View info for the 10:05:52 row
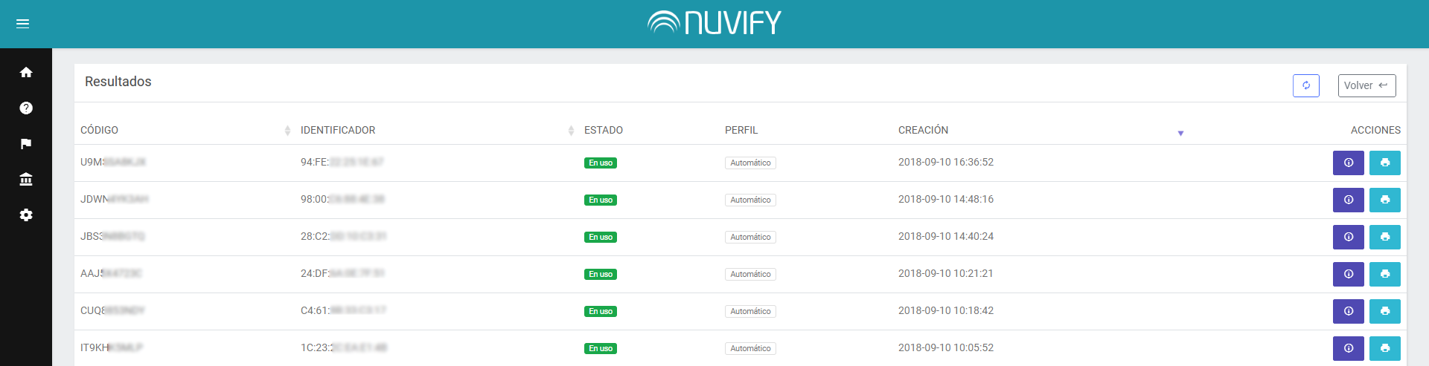 pyautogui.click(x=1349, y=348)
